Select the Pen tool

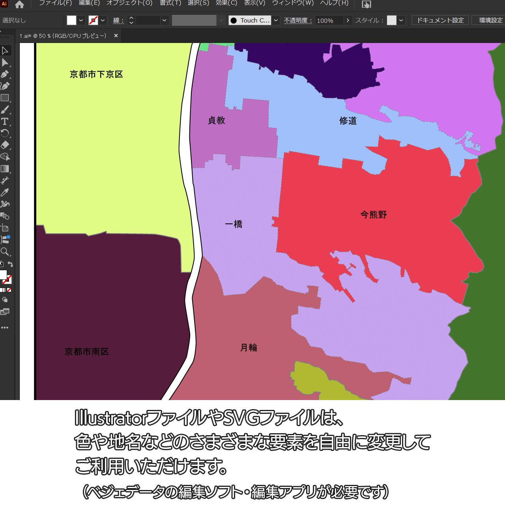[x=5, y=74]
